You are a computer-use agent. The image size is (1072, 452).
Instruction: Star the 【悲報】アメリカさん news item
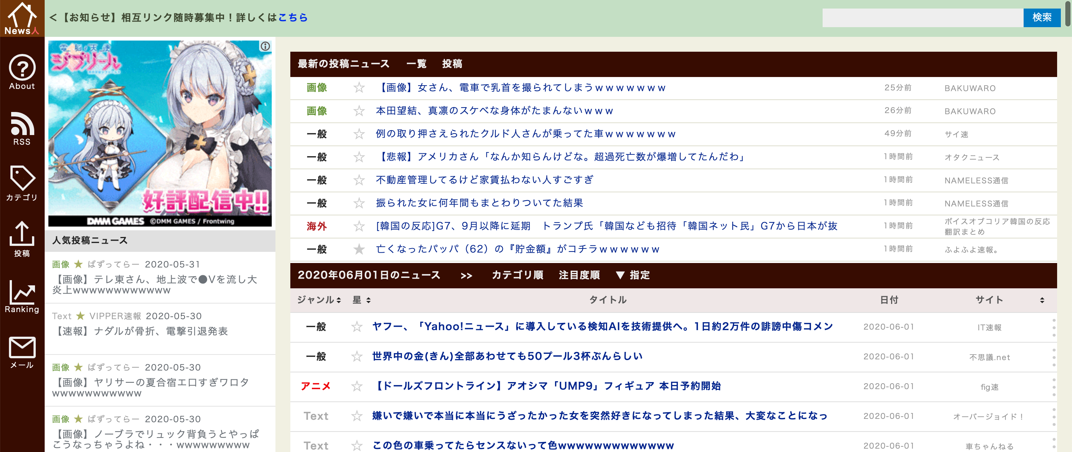click(359, 157)
